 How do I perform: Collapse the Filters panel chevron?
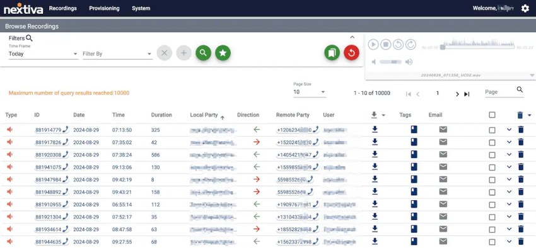[x=352, y=37]
